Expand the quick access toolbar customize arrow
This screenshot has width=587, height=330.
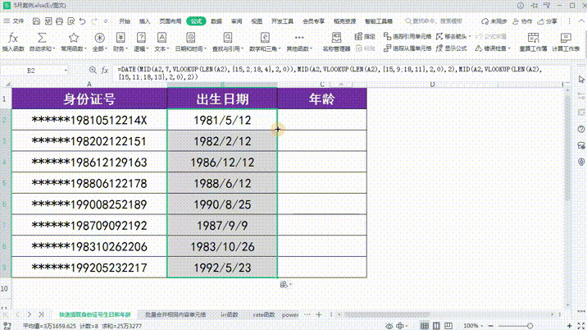pos(106,21)
